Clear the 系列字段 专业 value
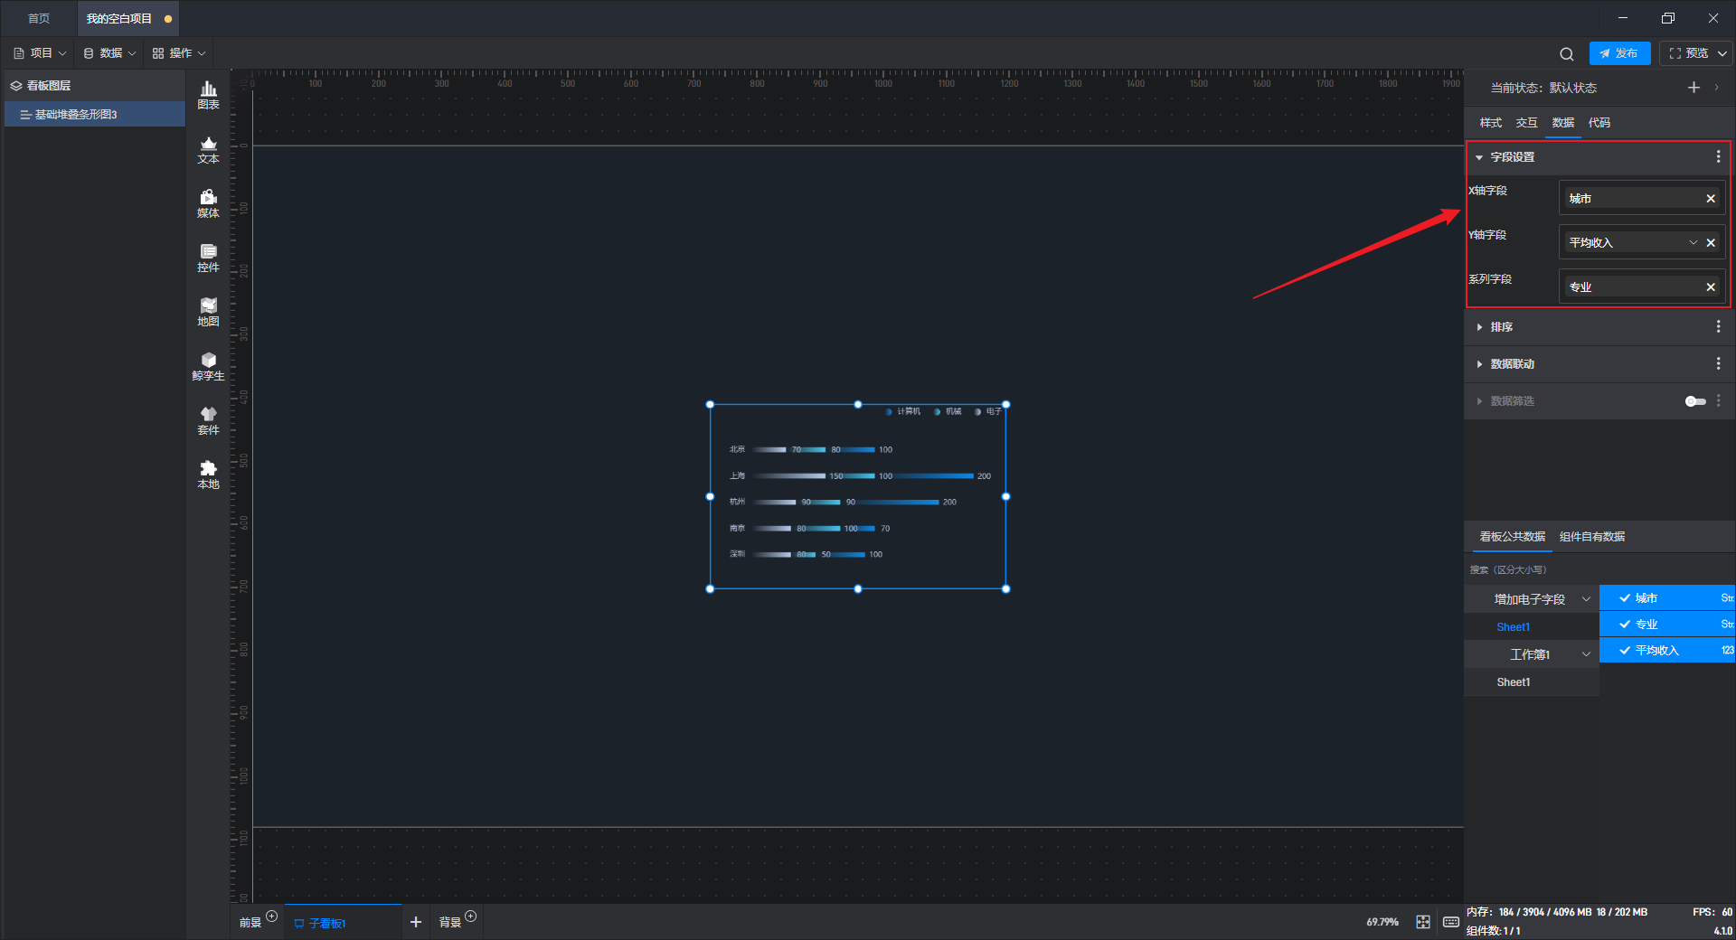1736x940 pixels. click(x=1711, y=287)
